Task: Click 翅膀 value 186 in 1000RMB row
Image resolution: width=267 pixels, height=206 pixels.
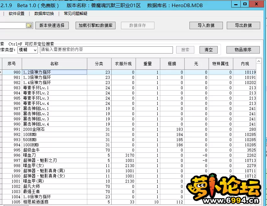Action: pyautogui.click(x=172, y=145)
